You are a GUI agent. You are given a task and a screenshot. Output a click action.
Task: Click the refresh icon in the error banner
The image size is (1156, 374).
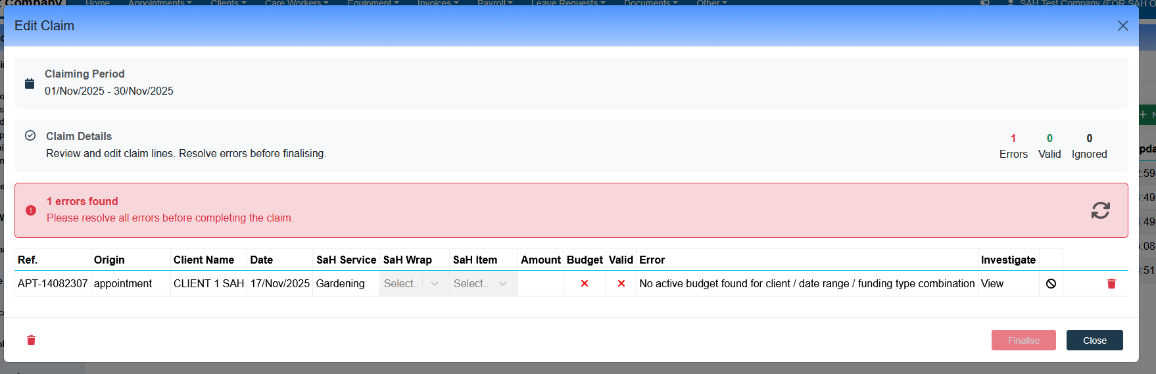click(1100, 210)
